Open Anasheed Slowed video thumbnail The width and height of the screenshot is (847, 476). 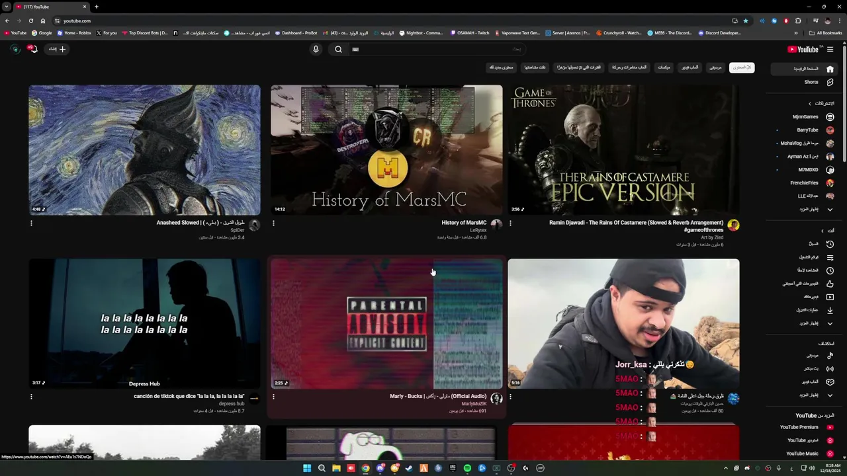click(x=144, y=150)
